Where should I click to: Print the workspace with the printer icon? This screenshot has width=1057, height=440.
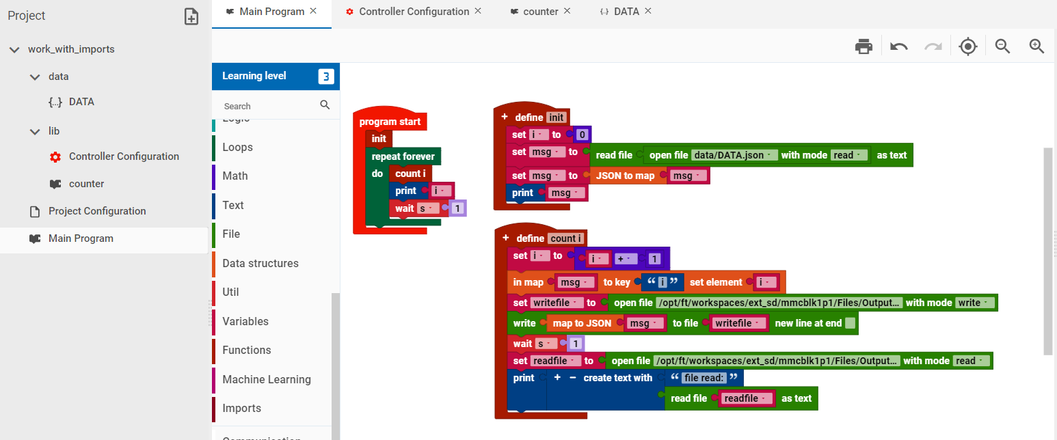[x=864, y=46]
